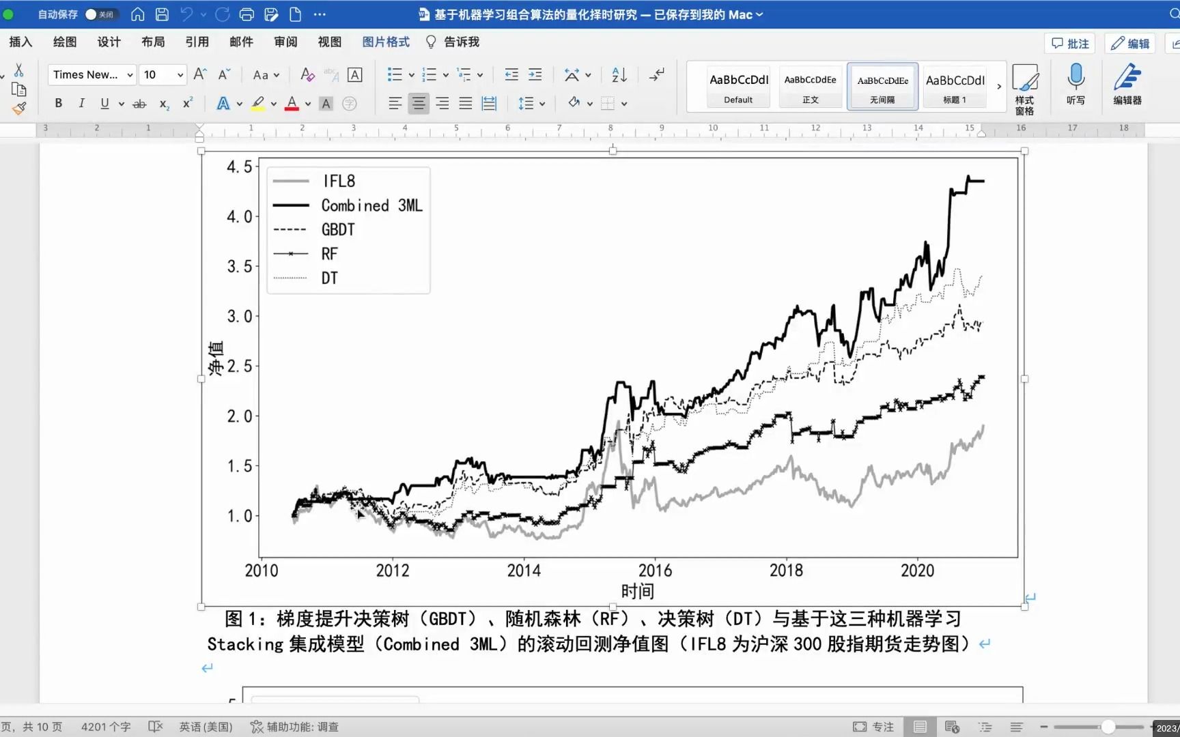The image size is (1180, 737).
Task: Apply the yellow text highlight color
Action: point(257,103)
